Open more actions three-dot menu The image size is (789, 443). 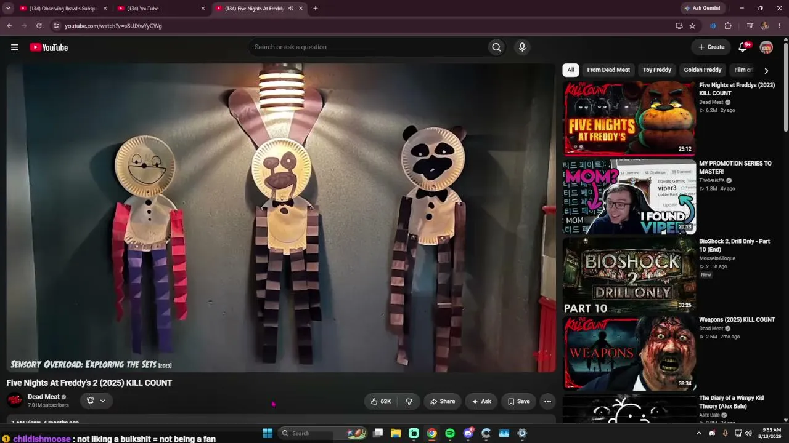coord(547,401)
